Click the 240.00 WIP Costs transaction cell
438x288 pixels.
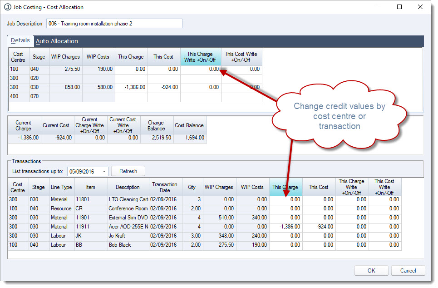pos(252,236)
